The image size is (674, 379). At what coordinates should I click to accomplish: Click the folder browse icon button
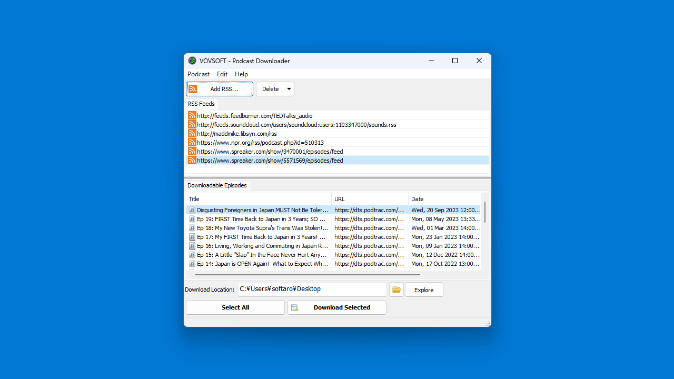pyautogui.click(x=397, y=290)
